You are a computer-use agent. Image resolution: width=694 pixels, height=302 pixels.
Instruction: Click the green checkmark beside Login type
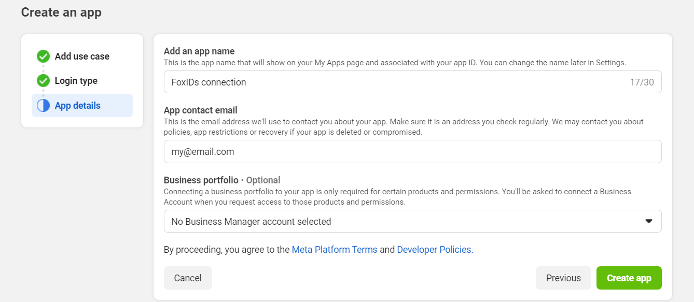tap(43, 81)
